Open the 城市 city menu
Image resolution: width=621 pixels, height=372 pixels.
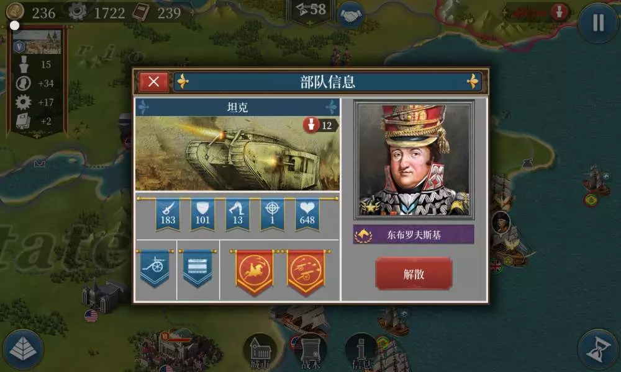(260, 352)
